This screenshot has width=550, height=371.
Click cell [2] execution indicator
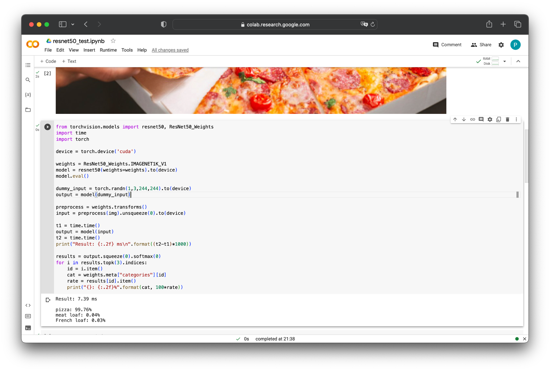coord(47,73)
